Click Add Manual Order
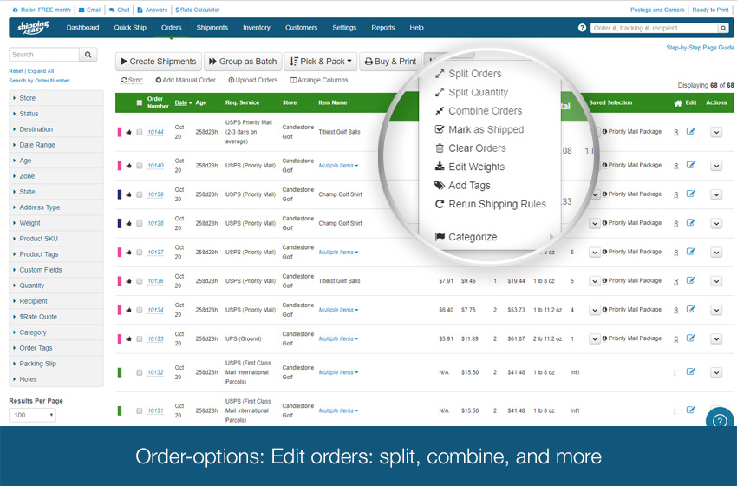The width and height of the screenshot is (737, 486). pyautogui.click(x=186, y=80)
